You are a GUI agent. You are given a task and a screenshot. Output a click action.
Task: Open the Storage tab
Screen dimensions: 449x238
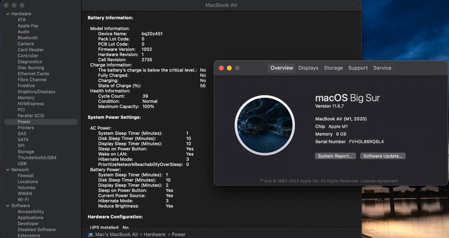click(x=333, y=68)
